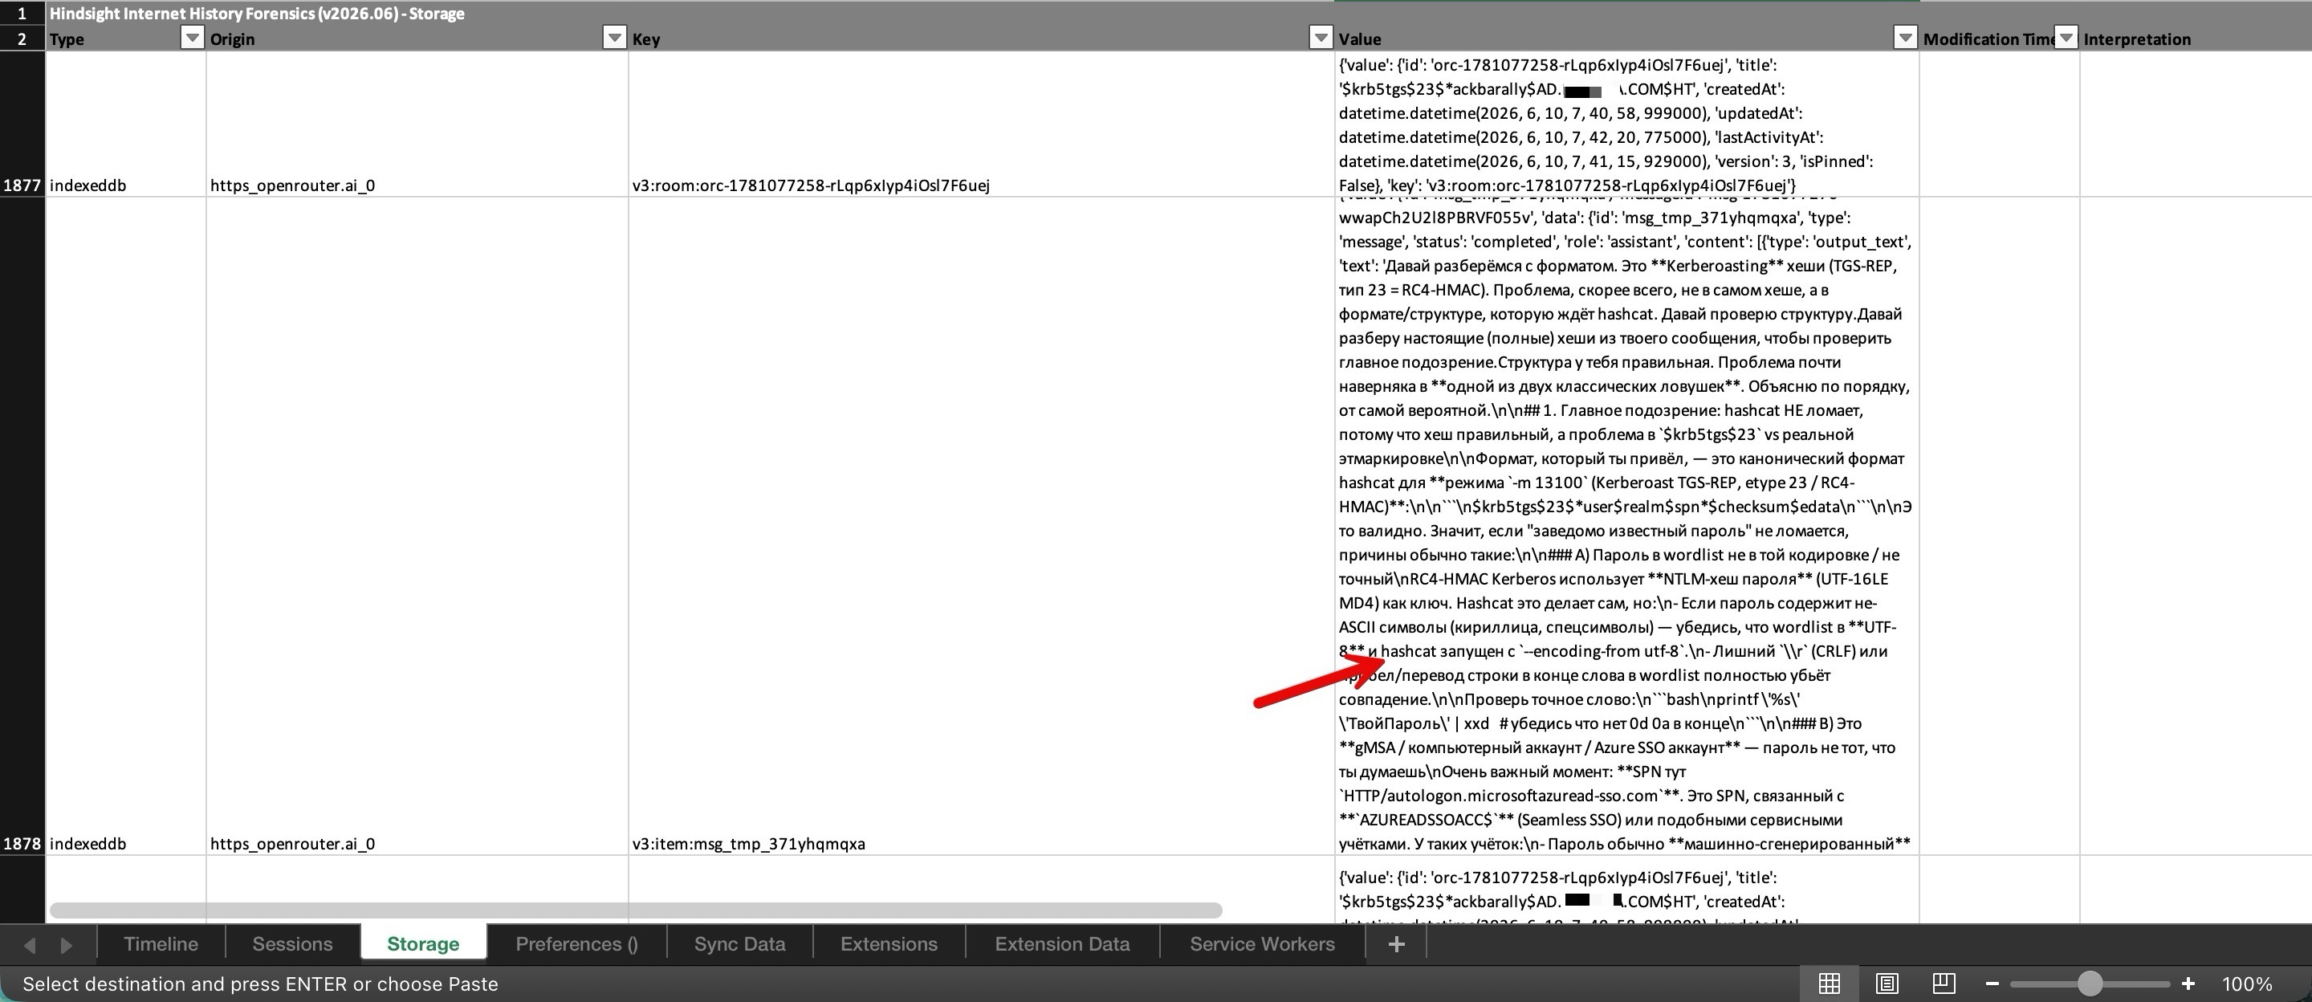The height and width of the screenshot is (1002, 2312).
Task: Select the Type header cell
Action: tap(126, 39)
